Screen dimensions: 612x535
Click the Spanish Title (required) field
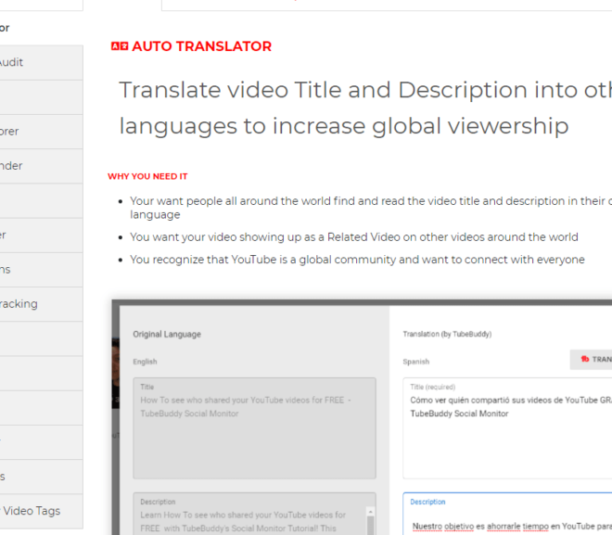(507, 428)
